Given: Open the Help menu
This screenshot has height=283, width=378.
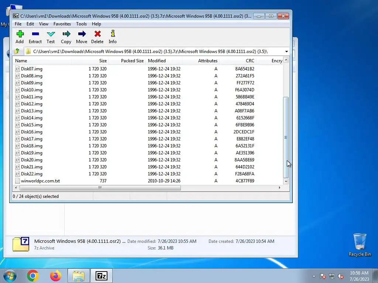Looking at the screenshot, I should point(96,24).
